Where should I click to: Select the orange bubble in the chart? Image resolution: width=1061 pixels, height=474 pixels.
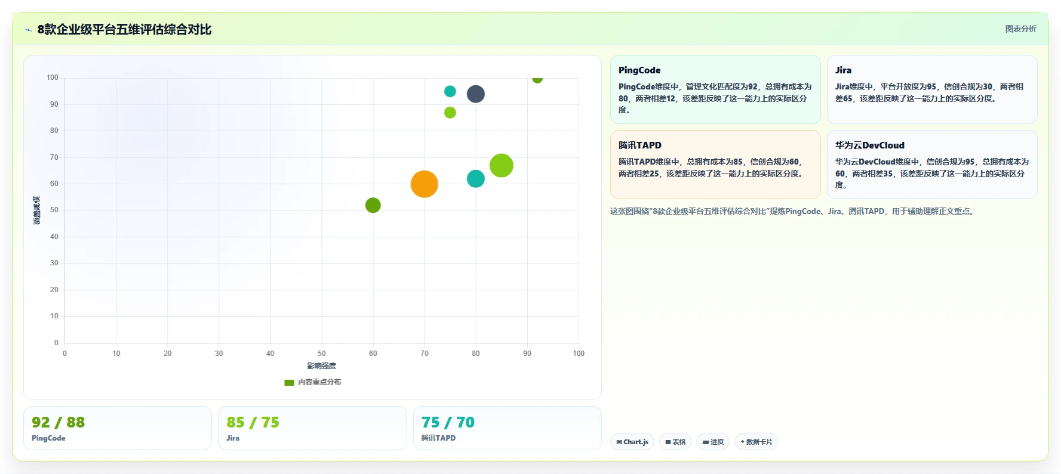pyautogui.click(x=425, y=184)
